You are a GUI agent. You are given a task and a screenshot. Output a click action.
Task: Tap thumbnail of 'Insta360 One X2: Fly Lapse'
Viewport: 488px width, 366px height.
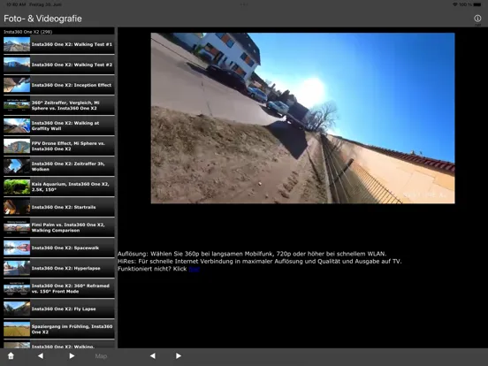click(x=17, y=309)
